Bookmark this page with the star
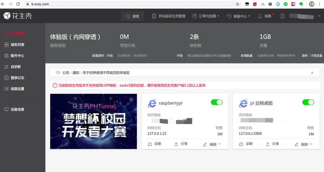The image size is (324, 172). (237, 4)
